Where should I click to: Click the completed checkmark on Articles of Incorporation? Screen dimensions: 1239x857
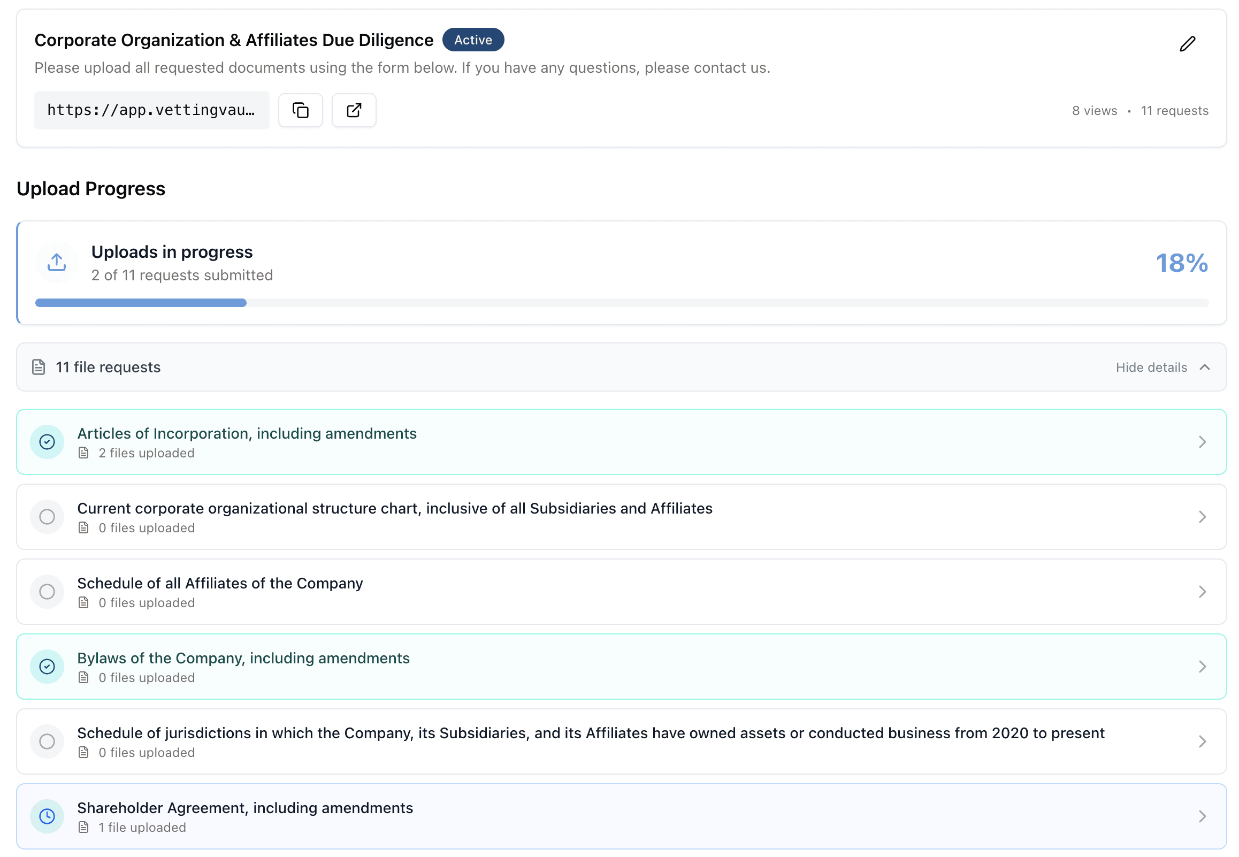[47, 441]
